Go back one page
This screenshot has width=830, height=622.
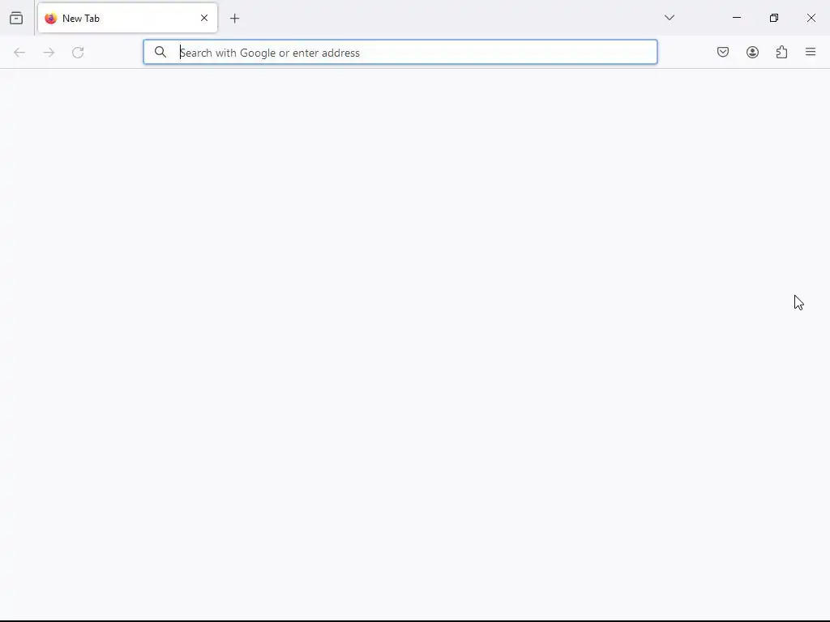coord(19,53)
